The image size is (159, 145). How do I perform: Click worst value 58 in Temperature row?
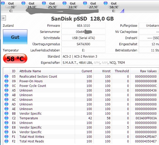(x=108, y=118)
